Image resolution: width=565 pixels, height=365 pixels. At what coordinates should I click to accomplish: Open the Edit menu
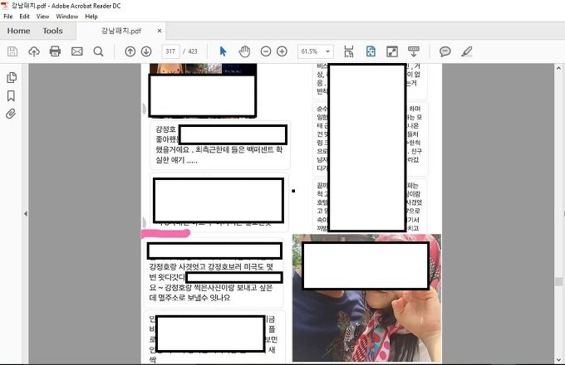click(24, 17)
